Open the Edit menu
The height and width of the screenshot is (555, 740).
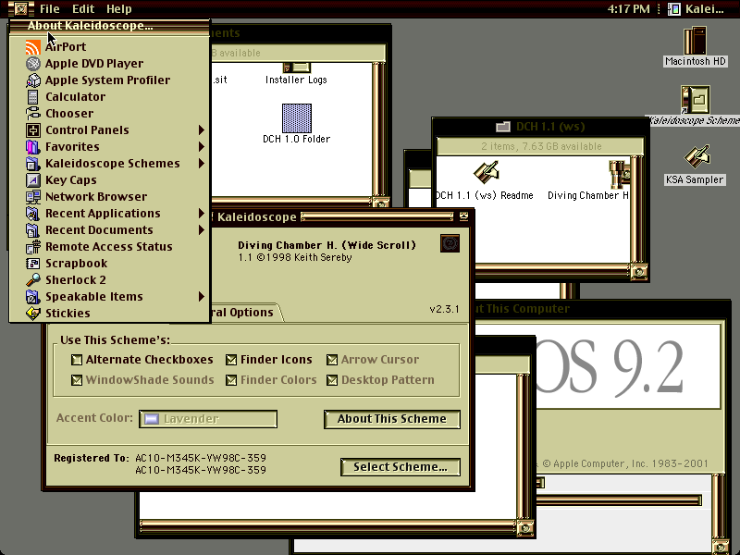pyautogui.click(x=83, y=8)
